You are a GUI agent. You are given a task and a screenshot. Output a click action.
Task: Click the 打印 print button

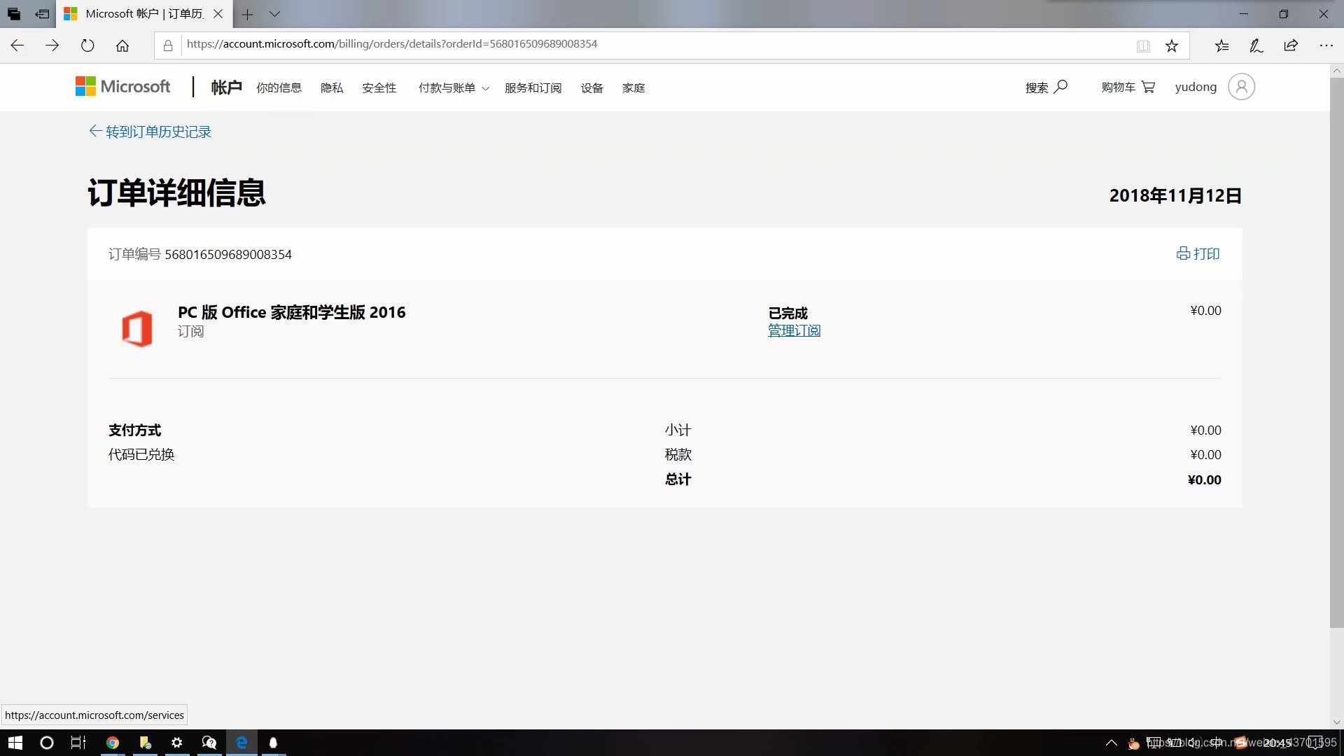click(x=1198, y=253)
